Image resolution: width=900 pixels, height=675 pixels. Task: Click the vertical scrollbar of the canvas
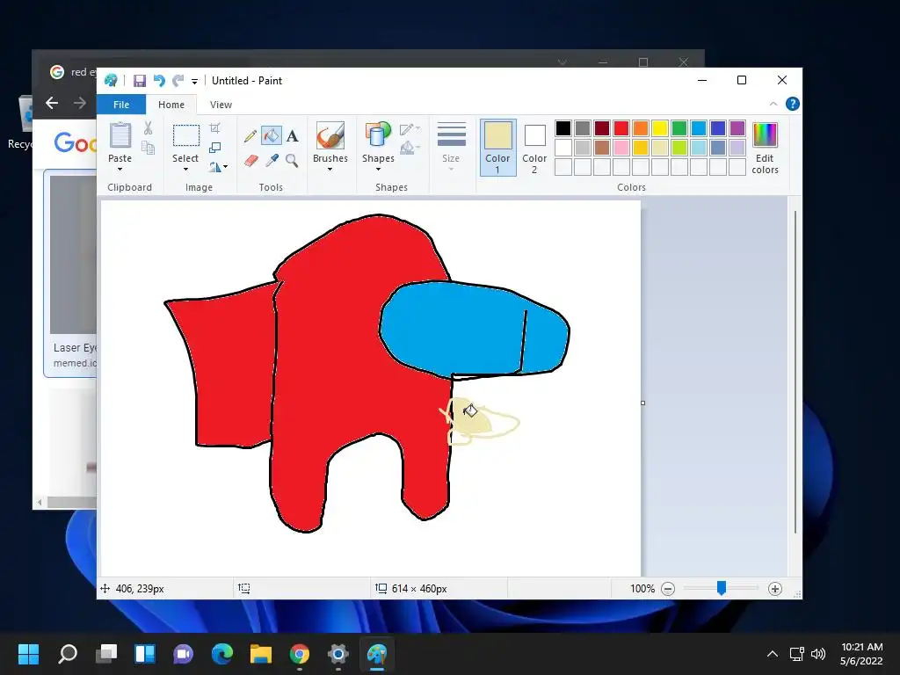click(795, 372)
